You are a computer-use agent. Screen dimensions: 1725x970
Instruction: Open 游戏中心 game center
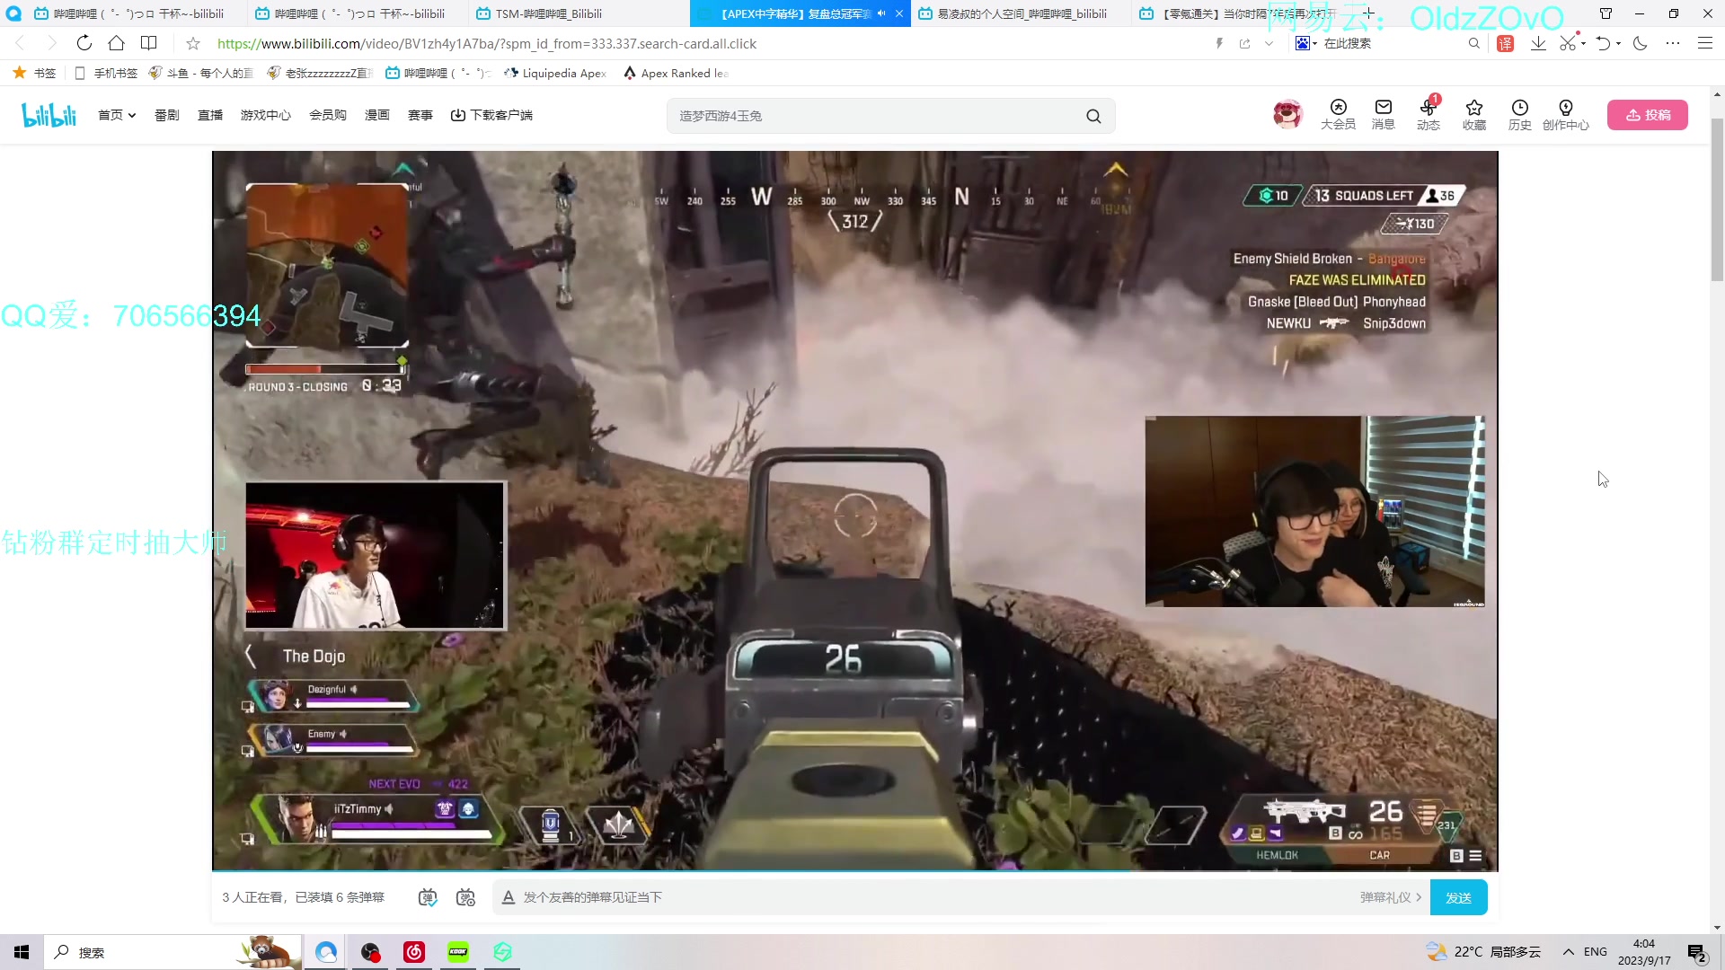[x=266, y=115]
